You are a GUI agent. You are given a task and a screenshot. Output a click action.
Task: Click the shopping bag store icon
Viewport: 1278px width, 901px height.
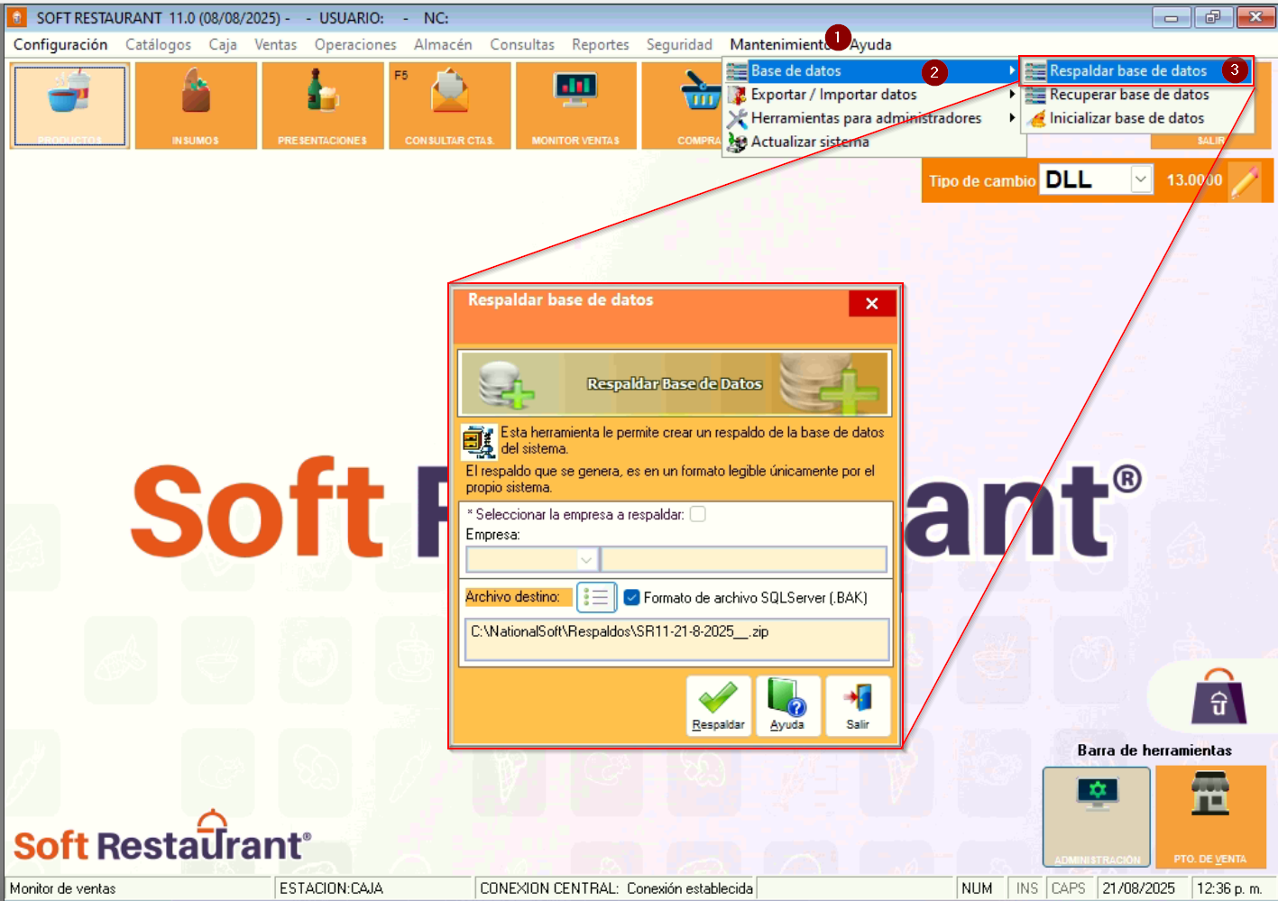pos(1218,697)
